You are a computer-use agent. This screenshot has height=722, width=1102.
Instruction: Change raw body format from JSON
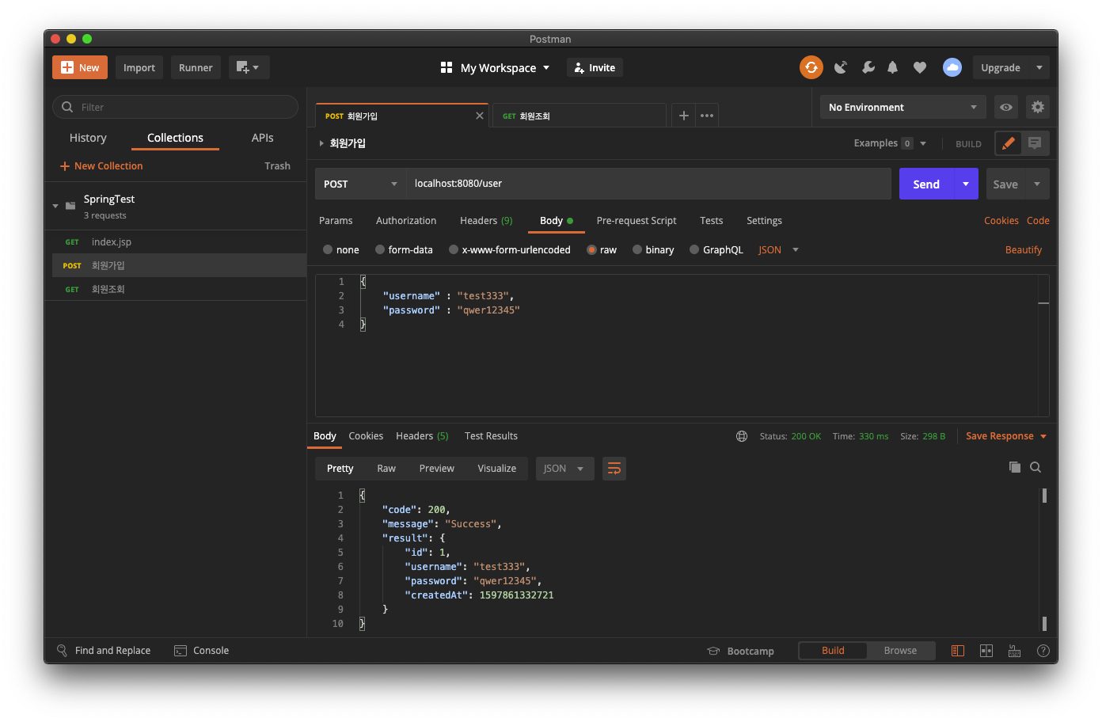779,249
